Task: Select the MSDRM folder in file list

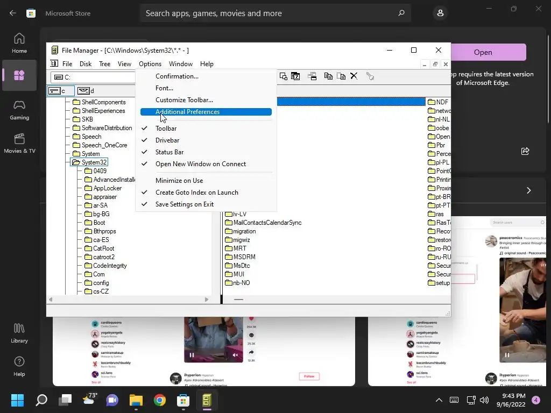Action: coord(240,257)
